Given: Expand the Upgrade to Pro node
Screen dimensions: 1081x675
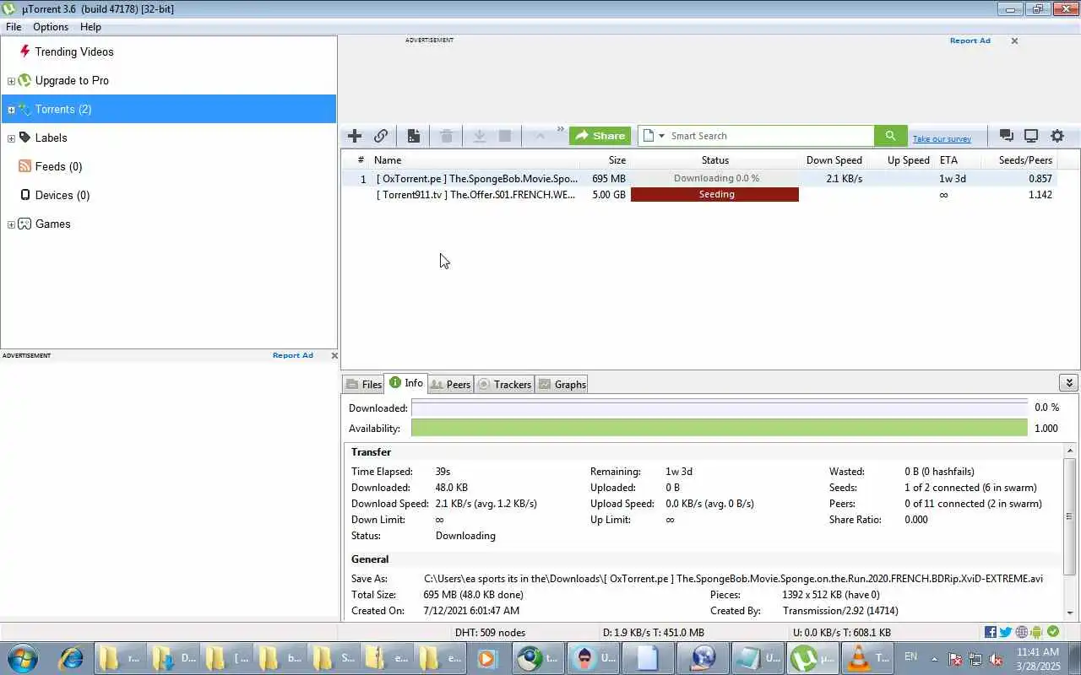Looking at the screenshot, I should click(x=11, y=81).
